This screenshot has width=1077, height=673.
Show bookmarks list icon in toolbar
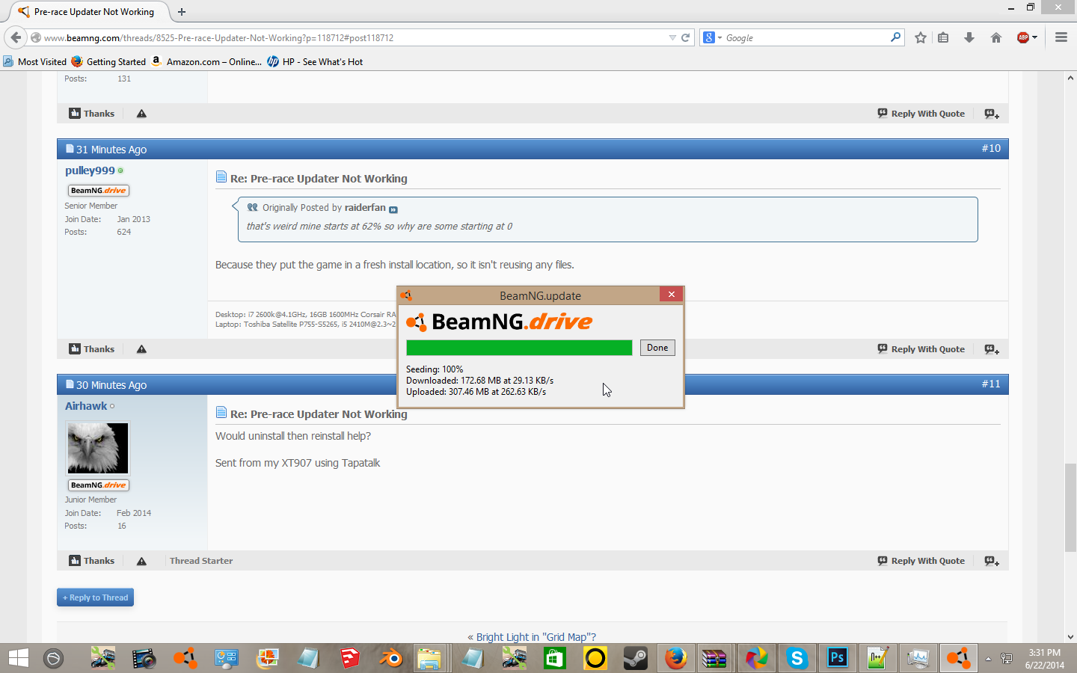tap(943, 37)
